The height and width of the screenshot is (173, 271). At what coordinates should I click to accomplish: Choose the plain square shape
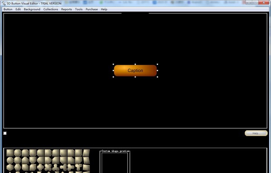click(x=10, y=153)
